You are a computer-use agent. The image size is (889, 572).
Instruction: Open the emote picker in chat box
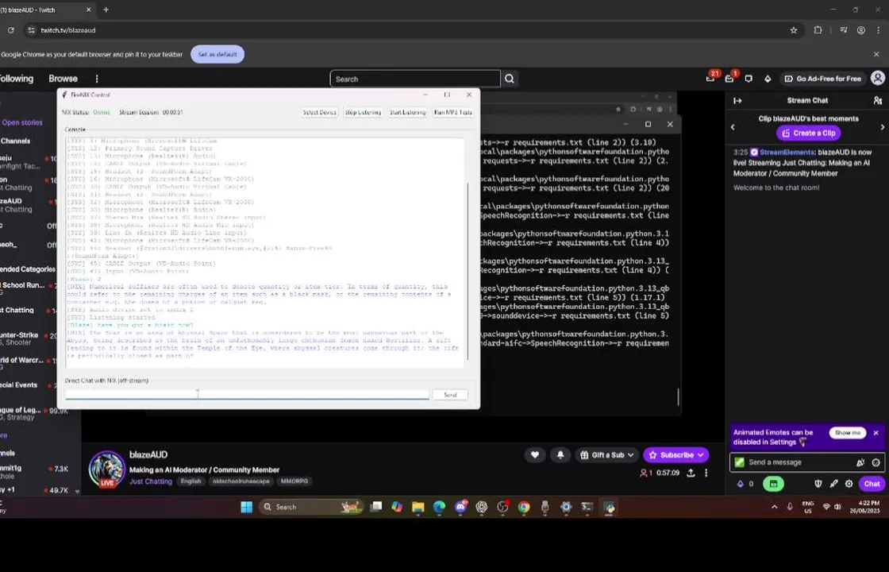click(876, 462)
